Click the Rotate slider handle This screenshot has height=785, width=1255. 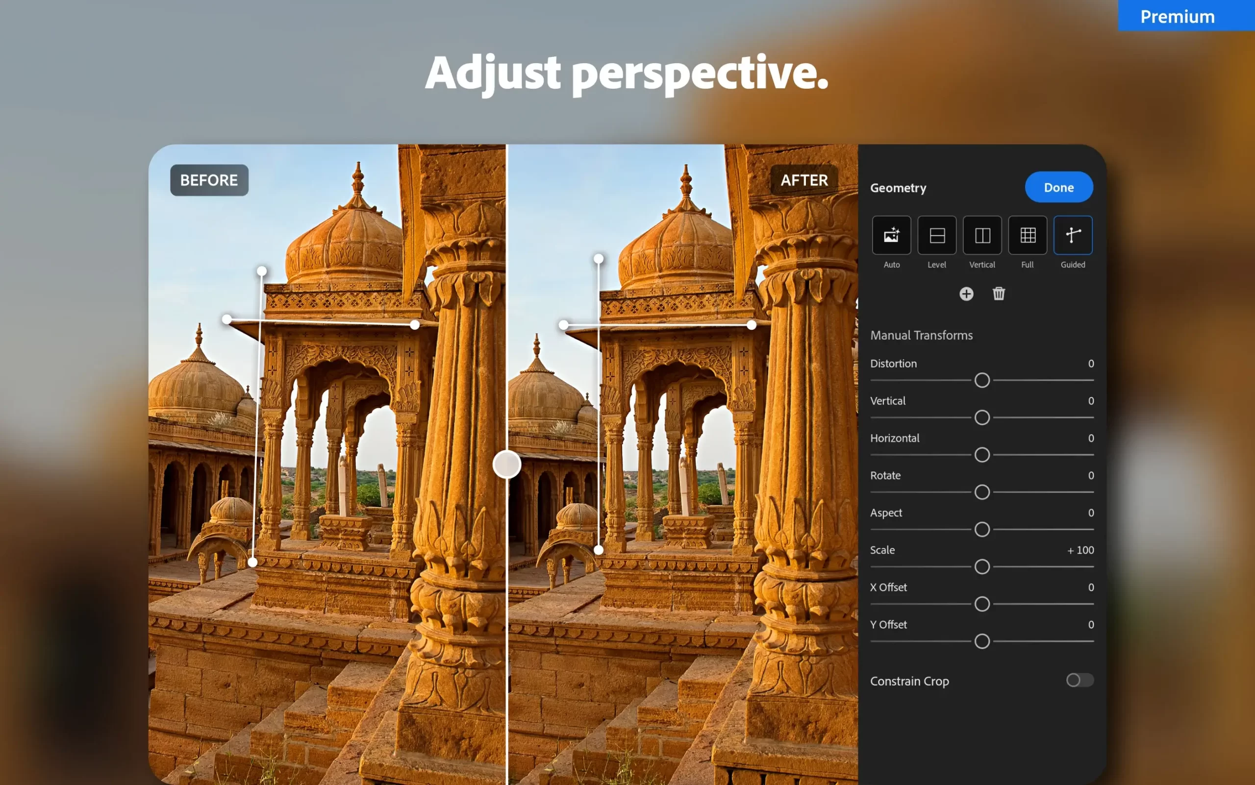982,492
